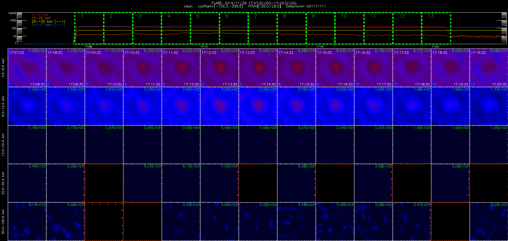
Task: Click the Detectors= 001111111 label
Action: [x=306, y=6]
